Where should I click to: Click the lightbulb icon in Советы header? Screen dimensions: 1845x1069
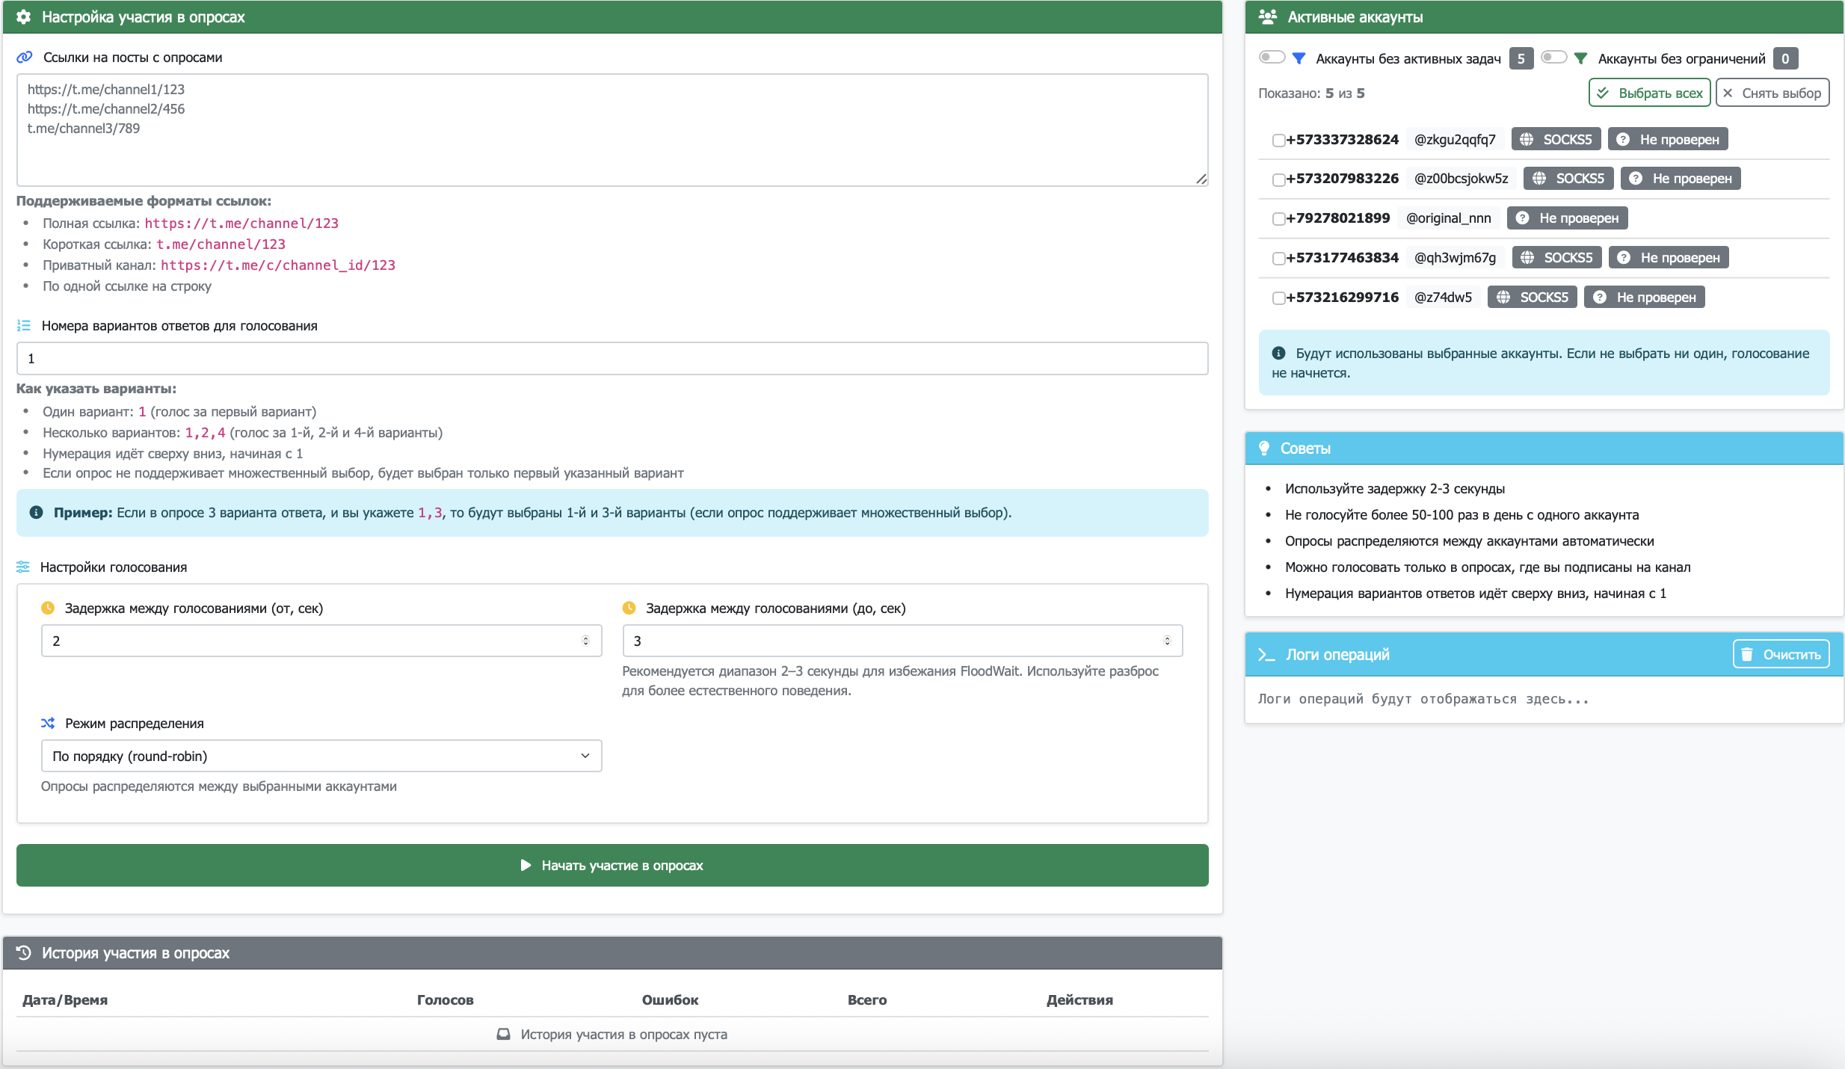1264,448
